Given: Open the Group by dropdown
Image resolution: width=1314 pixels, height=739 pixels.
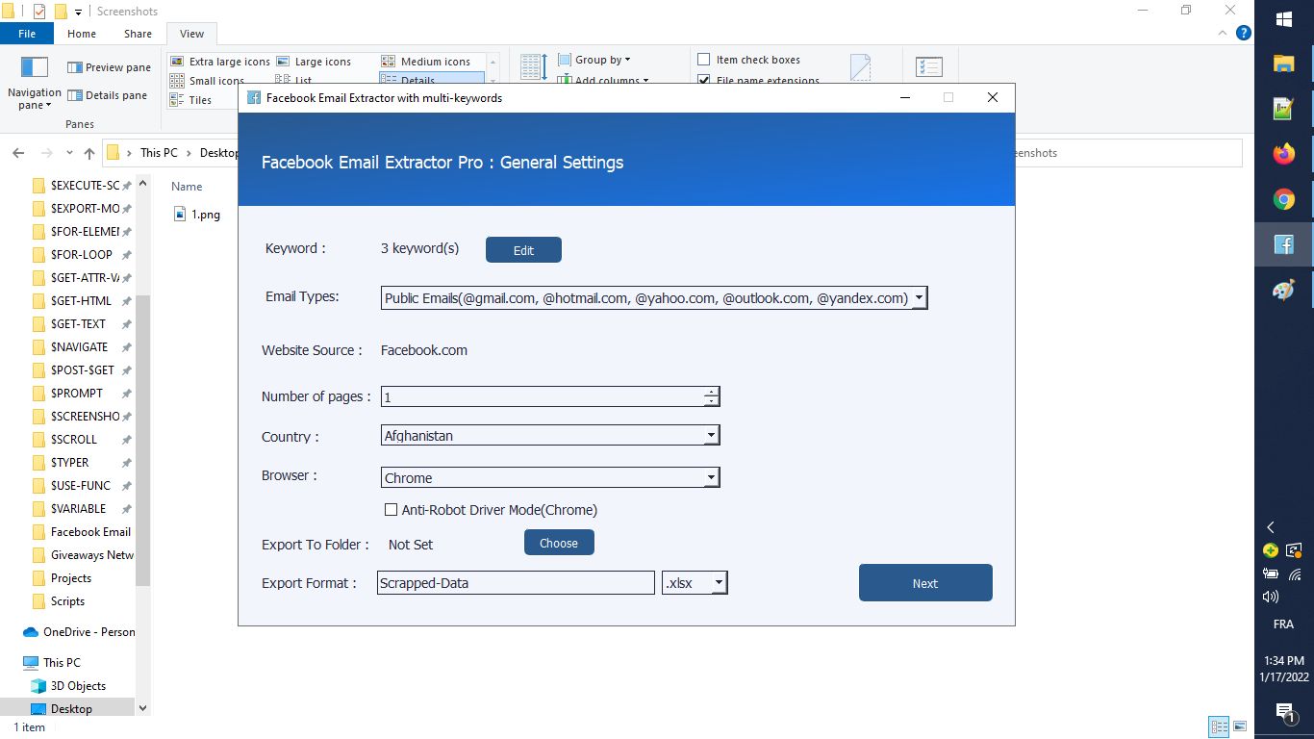Looking at the screenshot, I should tap(594, 60).
